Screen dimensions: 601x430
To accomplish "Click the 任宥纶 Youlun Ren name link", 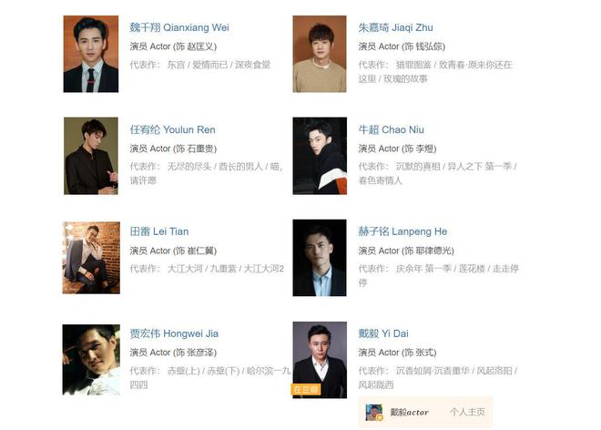I will click(x=172, y=129).
